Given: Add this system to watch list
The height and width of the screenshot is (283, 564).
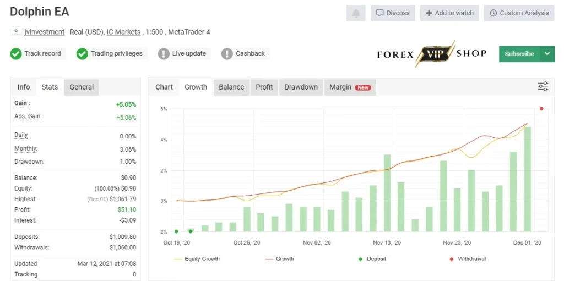Looking at the screenshot, I should [449, 13].
